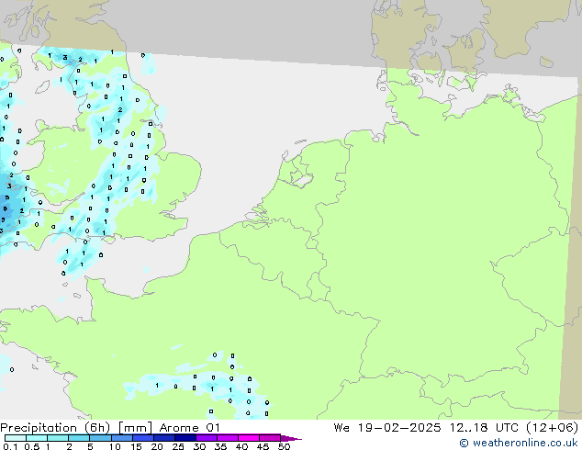
Task: Click the '0.5' legend scale value
Action: [31, 446]
